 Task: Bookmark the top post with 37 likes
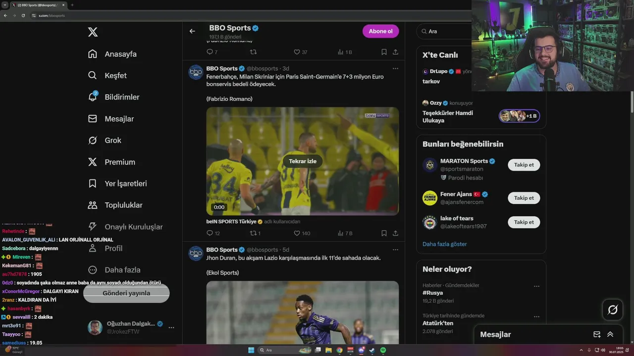click(384, 52)
